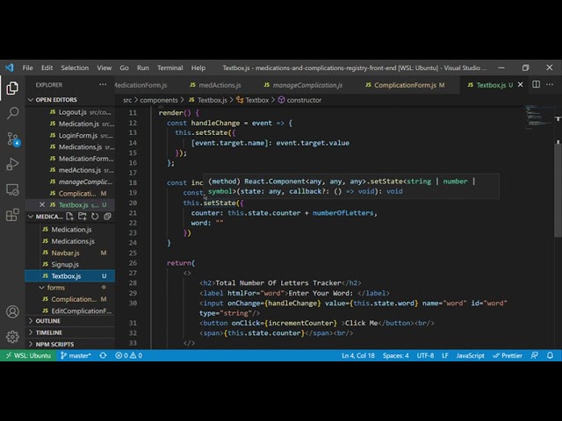This screenshot has width=562, height=421.
Task: Click Collapse Folders in Explorer icon
Action: [107, 217]
